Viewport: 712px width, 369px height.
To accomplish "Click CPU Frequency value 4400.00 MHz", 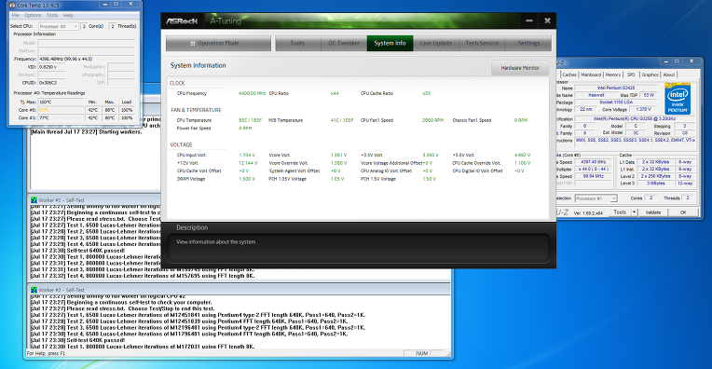I will click(x=252, y=93).
